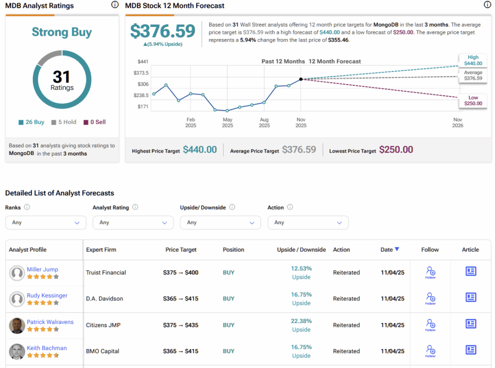Screen dimensions: 495x368
Task: Expand the Ranks dropdown
Action: [45, 223]
